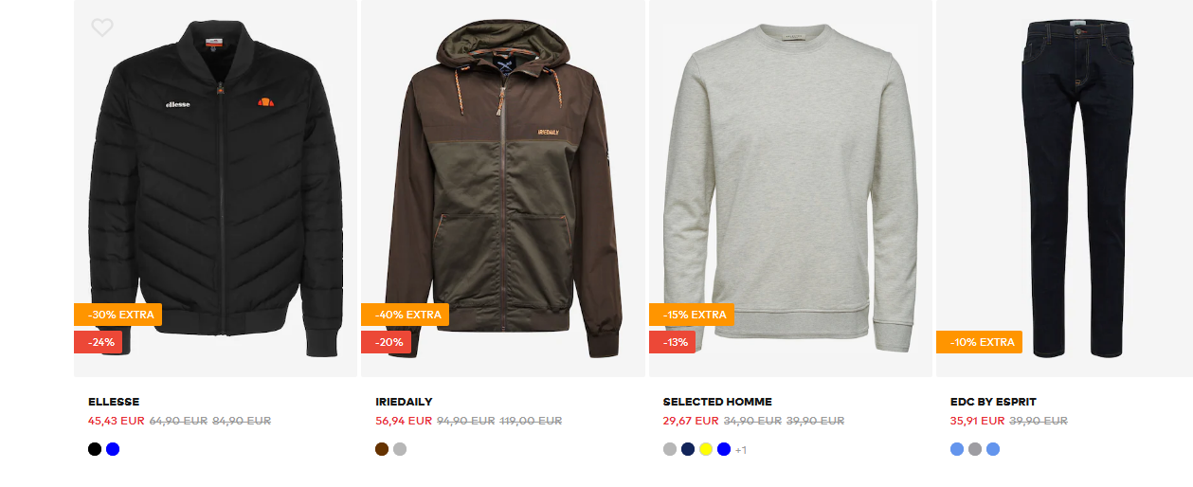This screenshot has width=1193, height=487.
Task: Open the SELECTED HOMME product title
Action: click(x=717, y=402)
